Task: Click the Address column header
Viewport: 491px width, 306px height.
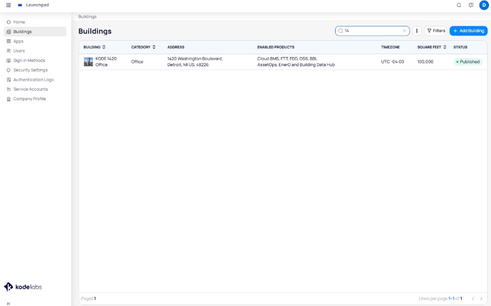Action: (x=175, y=47)
